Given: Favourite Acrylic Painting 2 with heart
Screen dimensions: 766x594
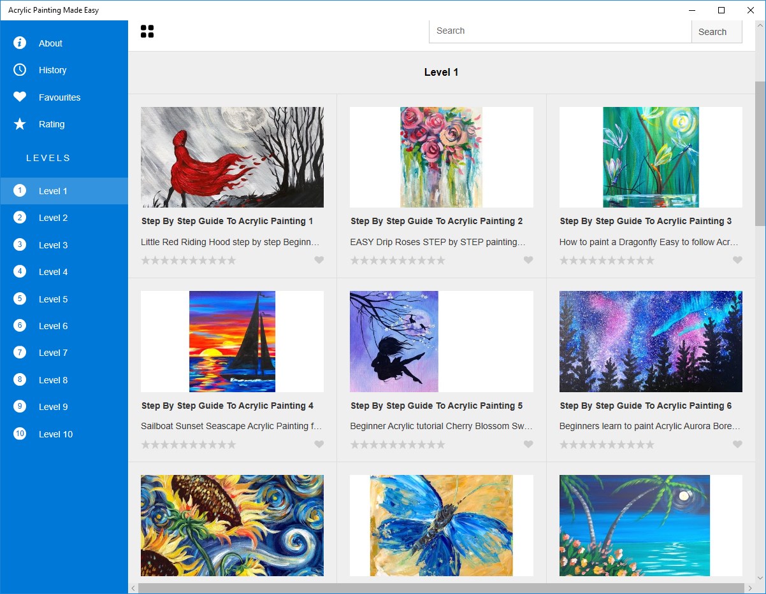Looking at the screenshot, I should (x=528, y=260).
